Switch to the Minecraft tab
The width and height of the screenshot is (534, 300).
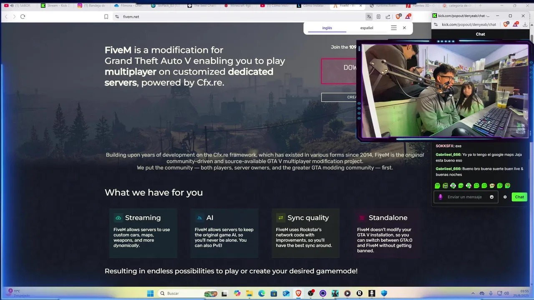click(238, 6)
